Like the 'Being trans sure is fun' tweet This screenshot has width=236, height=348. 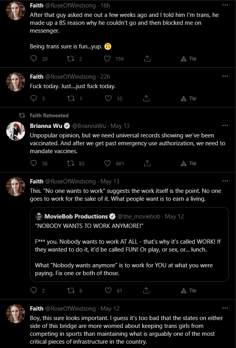107,59
